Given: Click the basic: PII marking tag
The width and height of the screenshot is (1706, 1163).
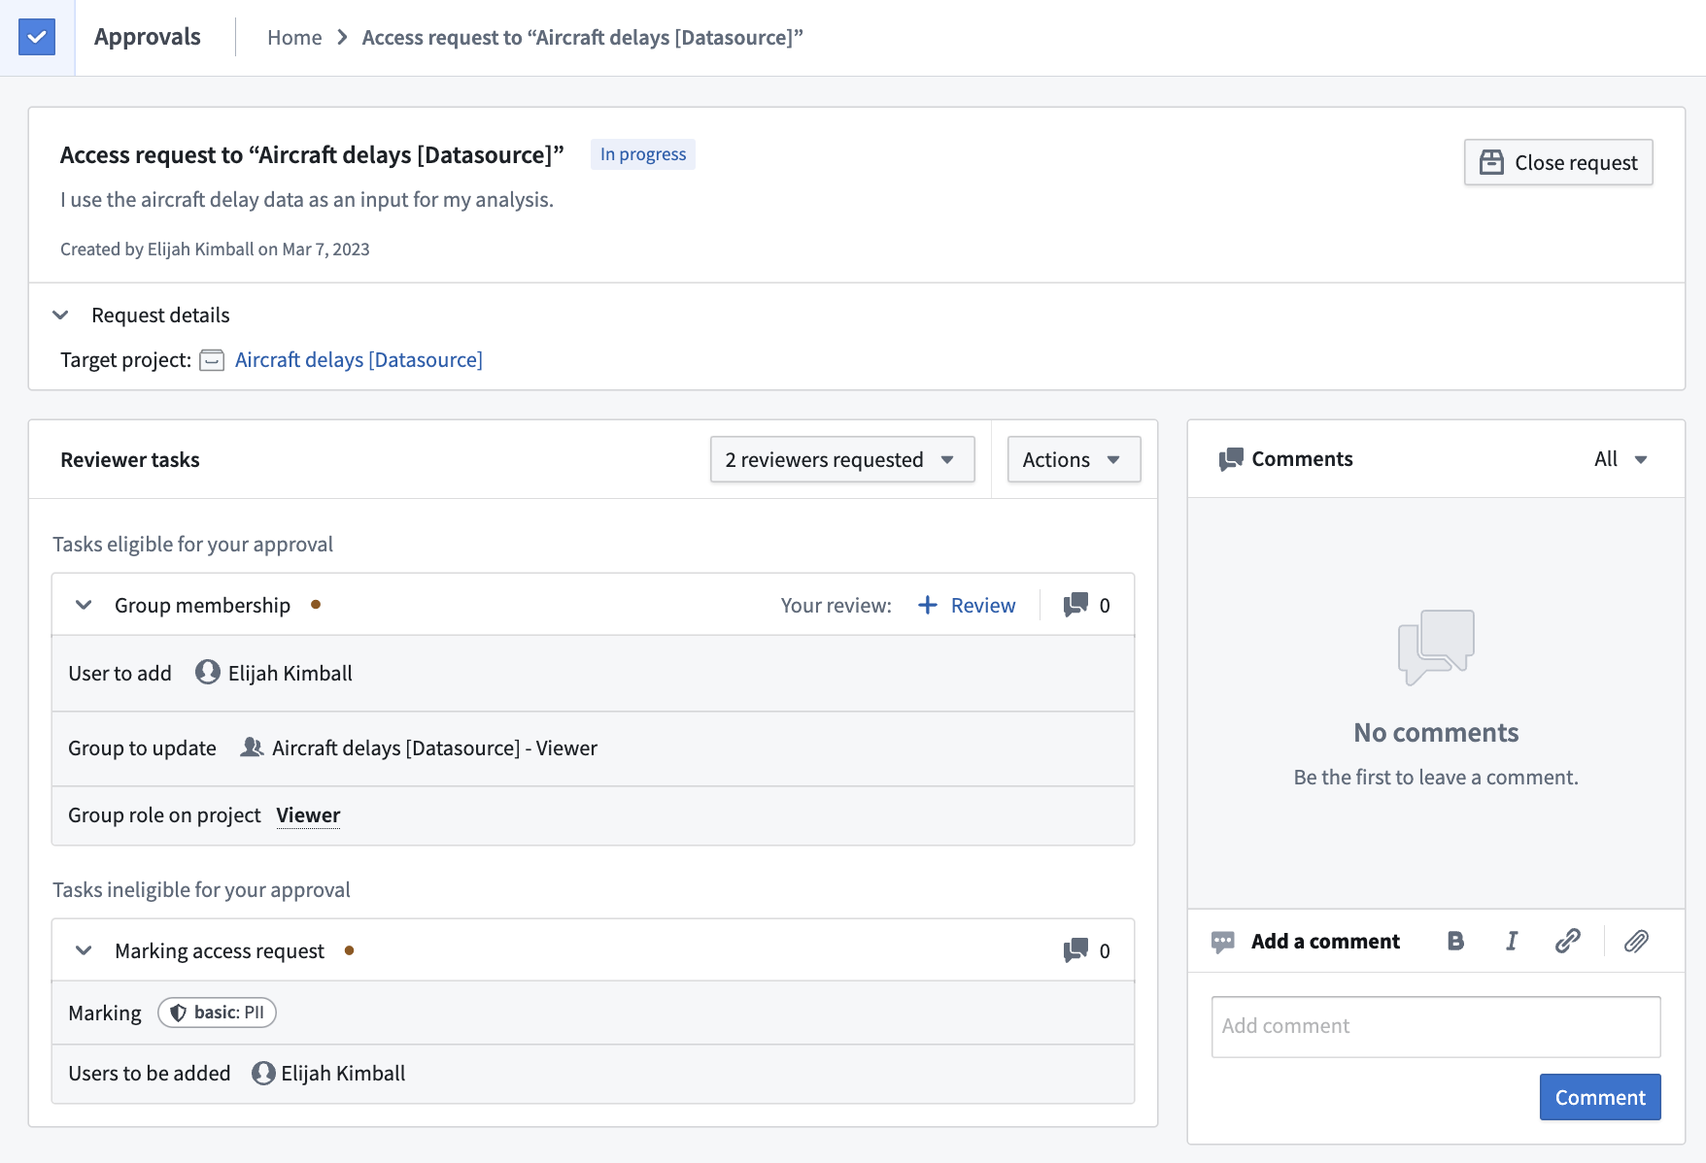Looking at the screenshot, I should [217, 1013].
